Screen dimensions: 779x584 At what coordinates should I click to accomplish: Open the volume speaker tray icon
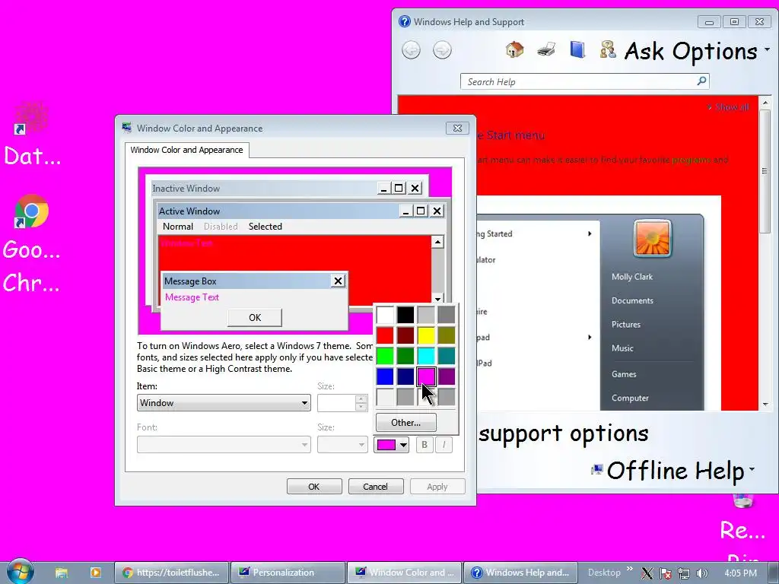tap(702, 573)
